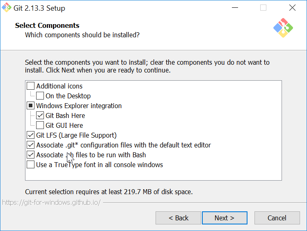Select the Windows Explorer integration tree label
The height and width of the screenshot is (231, 307).
pyautogui.click(x=79, y=106)
